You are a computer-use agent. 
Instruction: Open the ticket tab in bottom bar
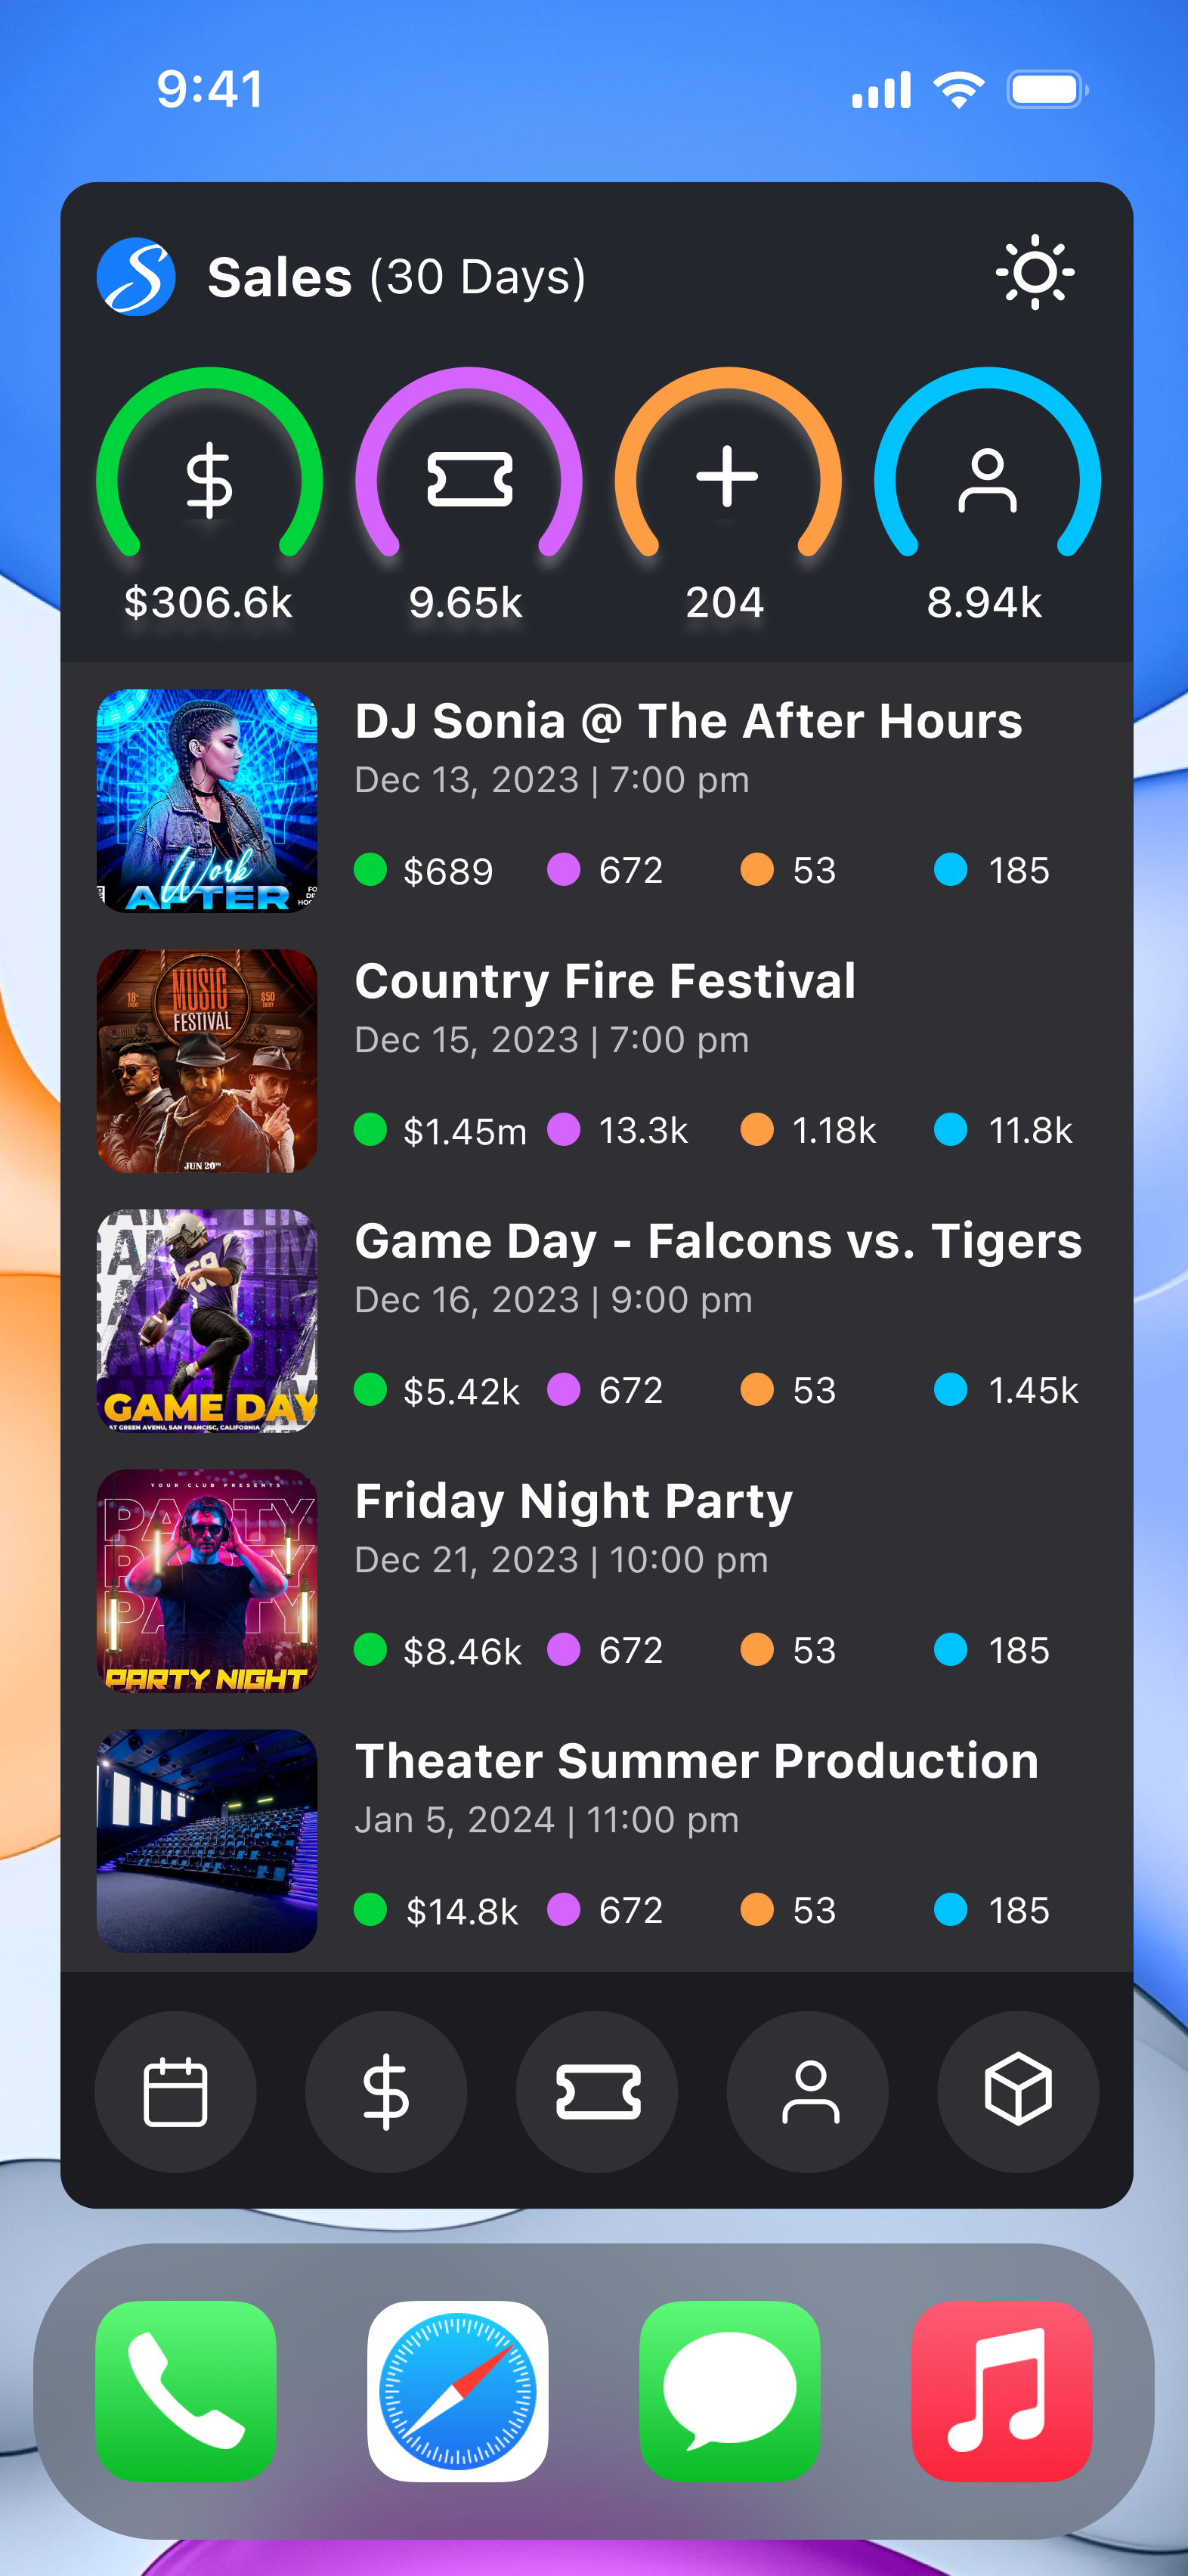coord(597,2091)
